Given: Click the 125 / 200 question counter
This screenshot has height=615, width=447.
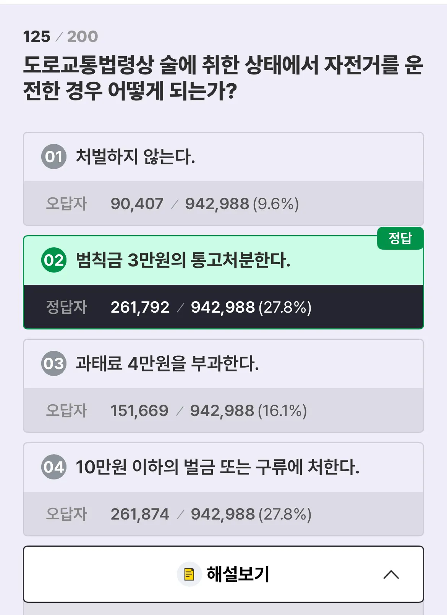Looking at the screenshot, I should pyautogui.click(x=60, y=37).
